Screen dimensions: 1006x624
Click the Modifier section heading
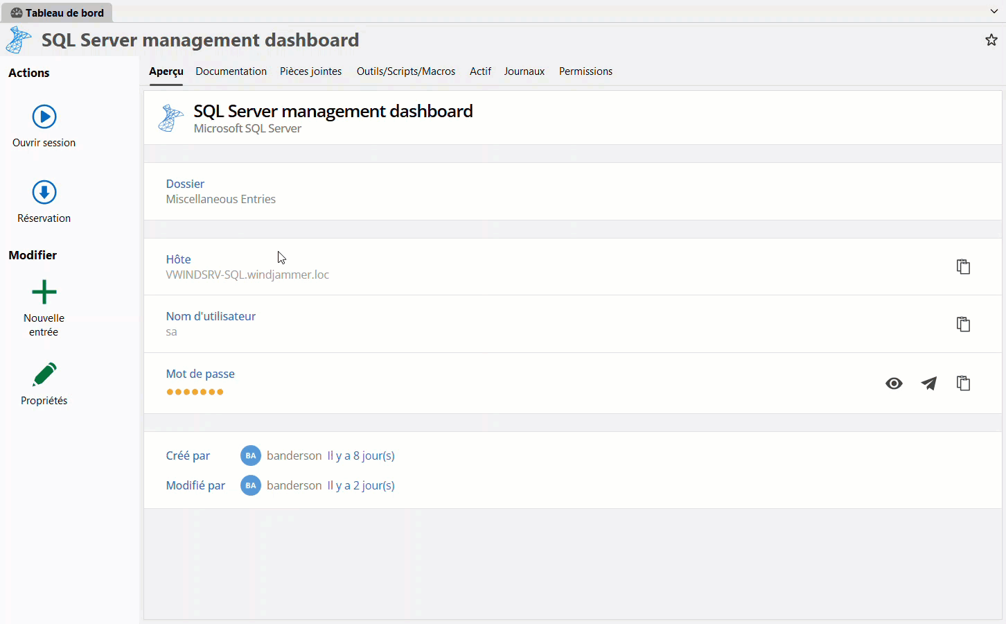33,255
